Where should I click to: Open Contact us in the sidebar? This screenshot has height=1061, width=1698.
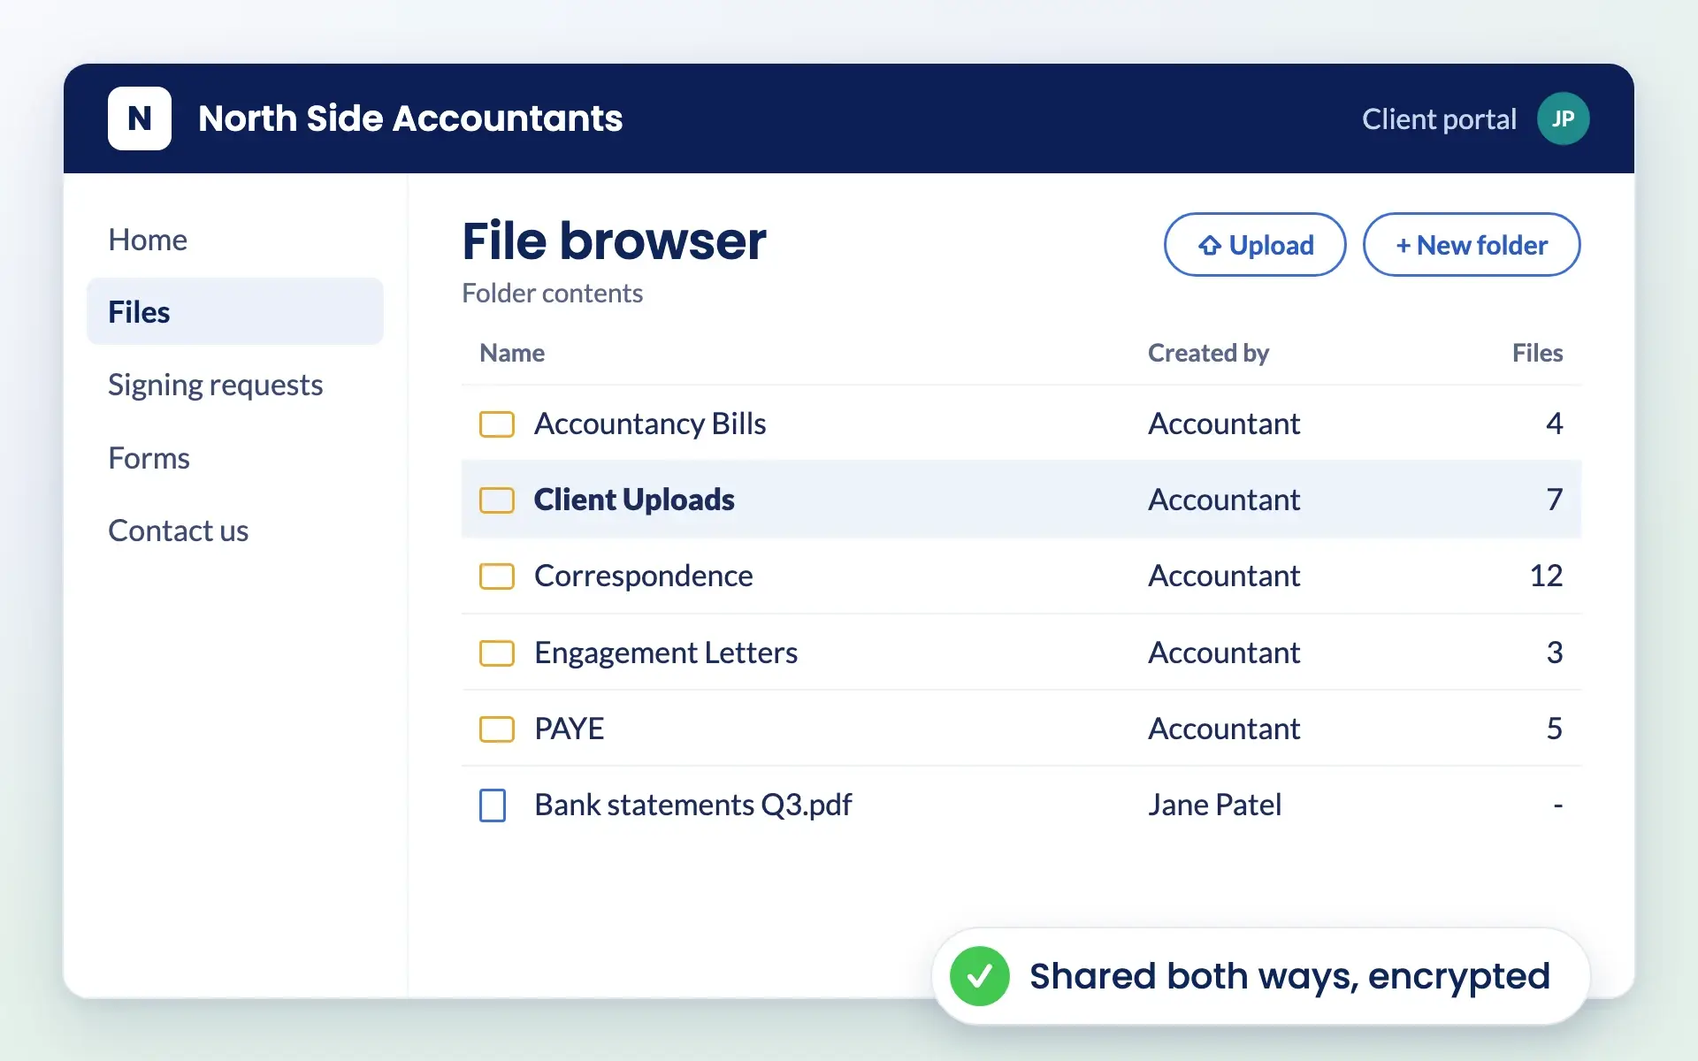[178, 530]
